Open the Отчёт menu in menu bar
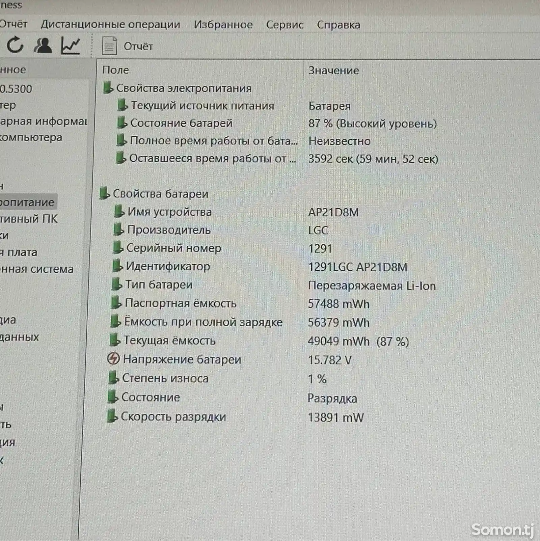Screen dimensions: 540x541 coord(13,24)
